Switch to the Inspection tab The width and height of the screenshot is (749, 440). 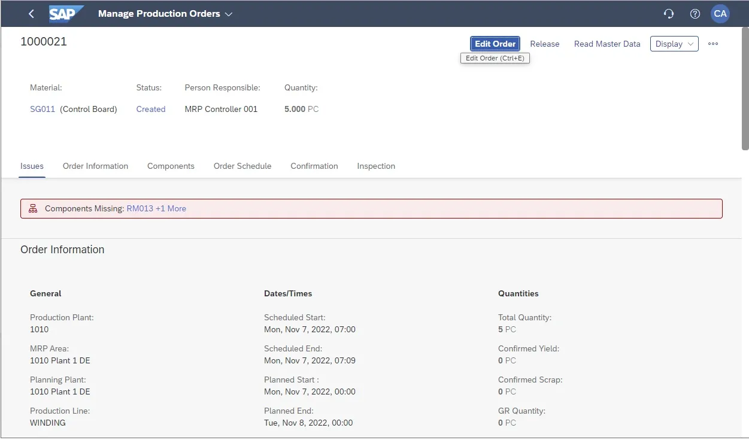click(376, 166)
